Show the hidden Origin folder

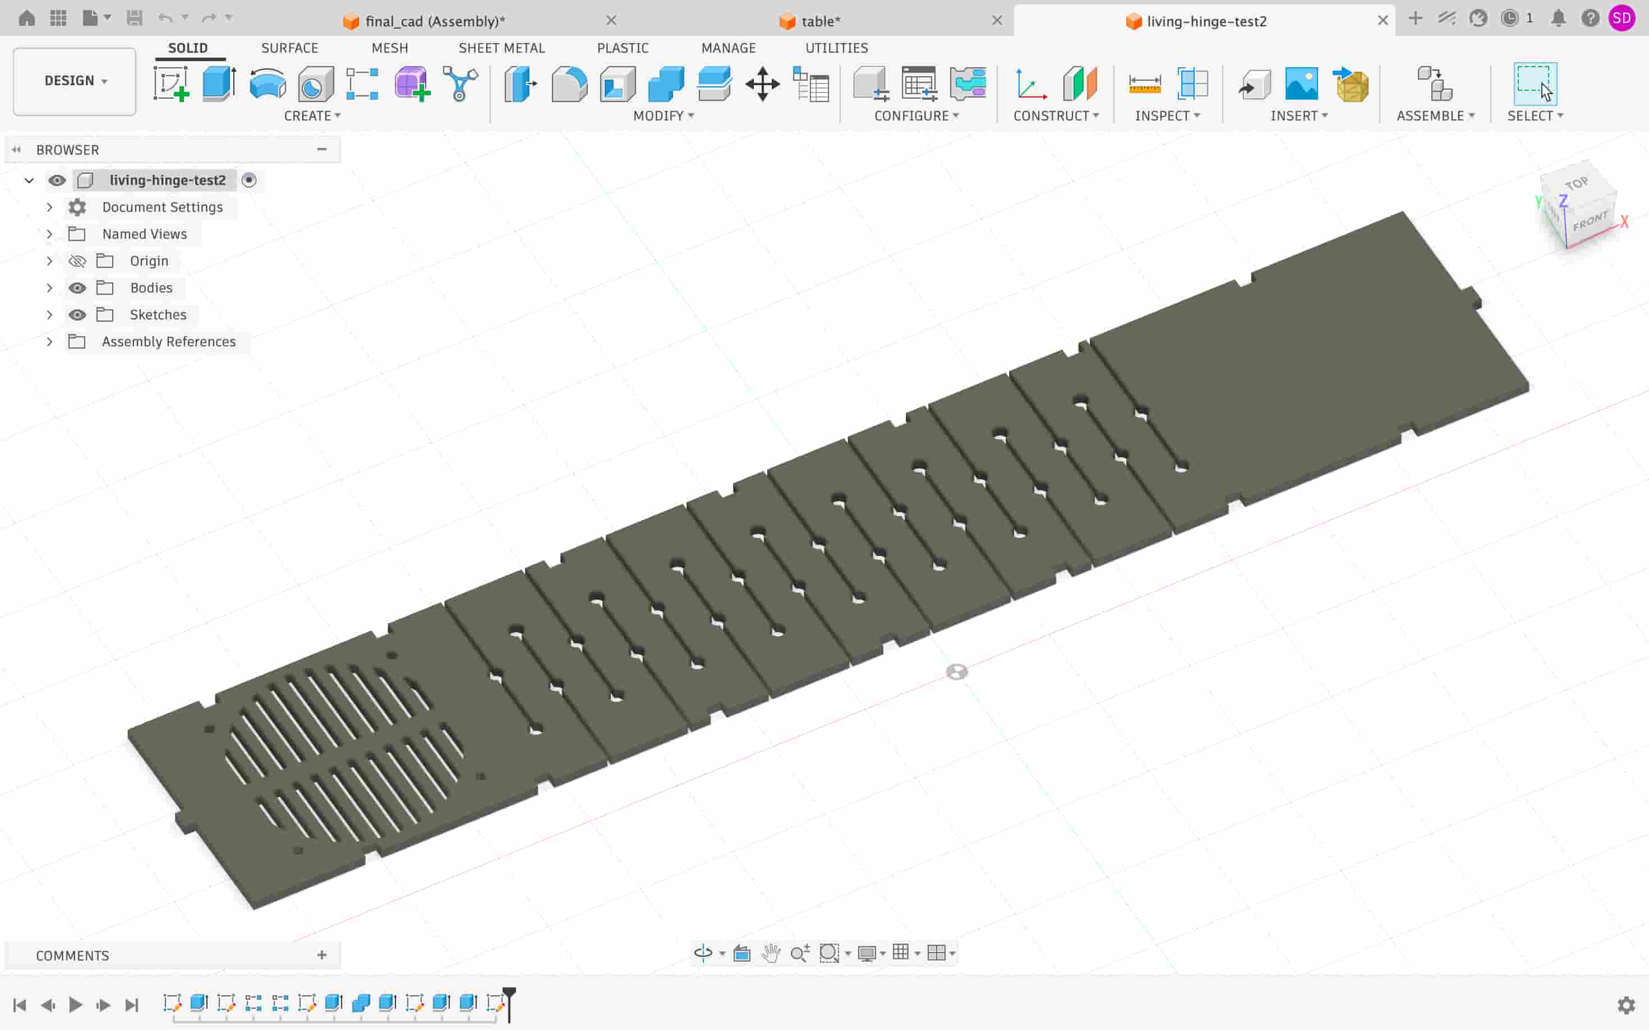click(77, 261)
